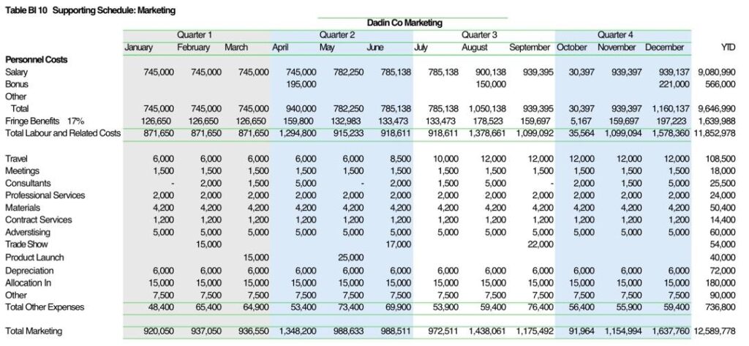
Task: Select the October fringe value 5,167
Action: coord(581,121)
